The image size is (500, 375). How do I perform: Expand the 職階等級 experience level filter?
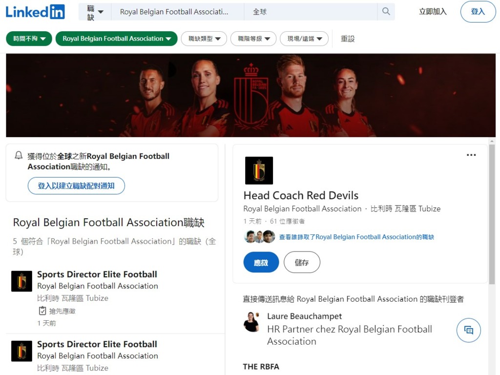(253, 39)
